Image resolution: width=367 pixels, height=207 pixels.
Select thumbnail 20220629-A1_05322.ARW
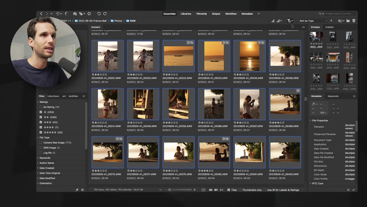click(x=179, y=56)
